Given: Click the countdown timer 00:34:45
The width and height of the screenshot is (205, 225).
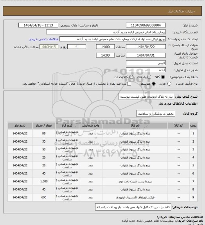Looking at the screenshot, I should point(49,47).
